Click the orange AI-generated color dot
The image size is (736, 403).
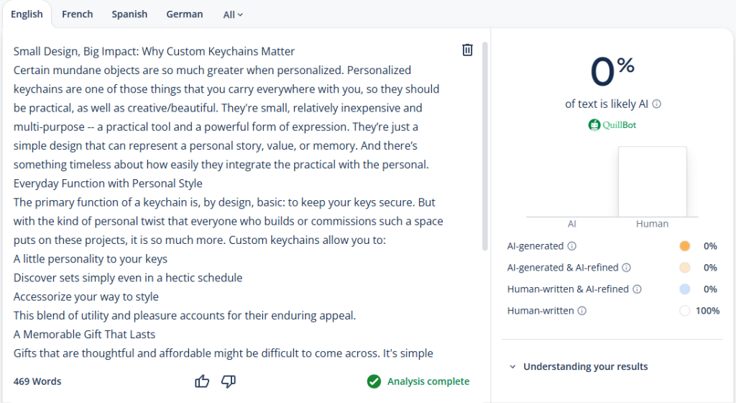[x=684, y=246]
